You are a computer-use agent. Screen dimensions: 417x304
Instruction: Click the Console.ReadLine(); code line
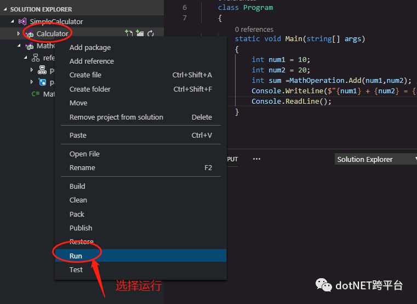click(292, 102)
